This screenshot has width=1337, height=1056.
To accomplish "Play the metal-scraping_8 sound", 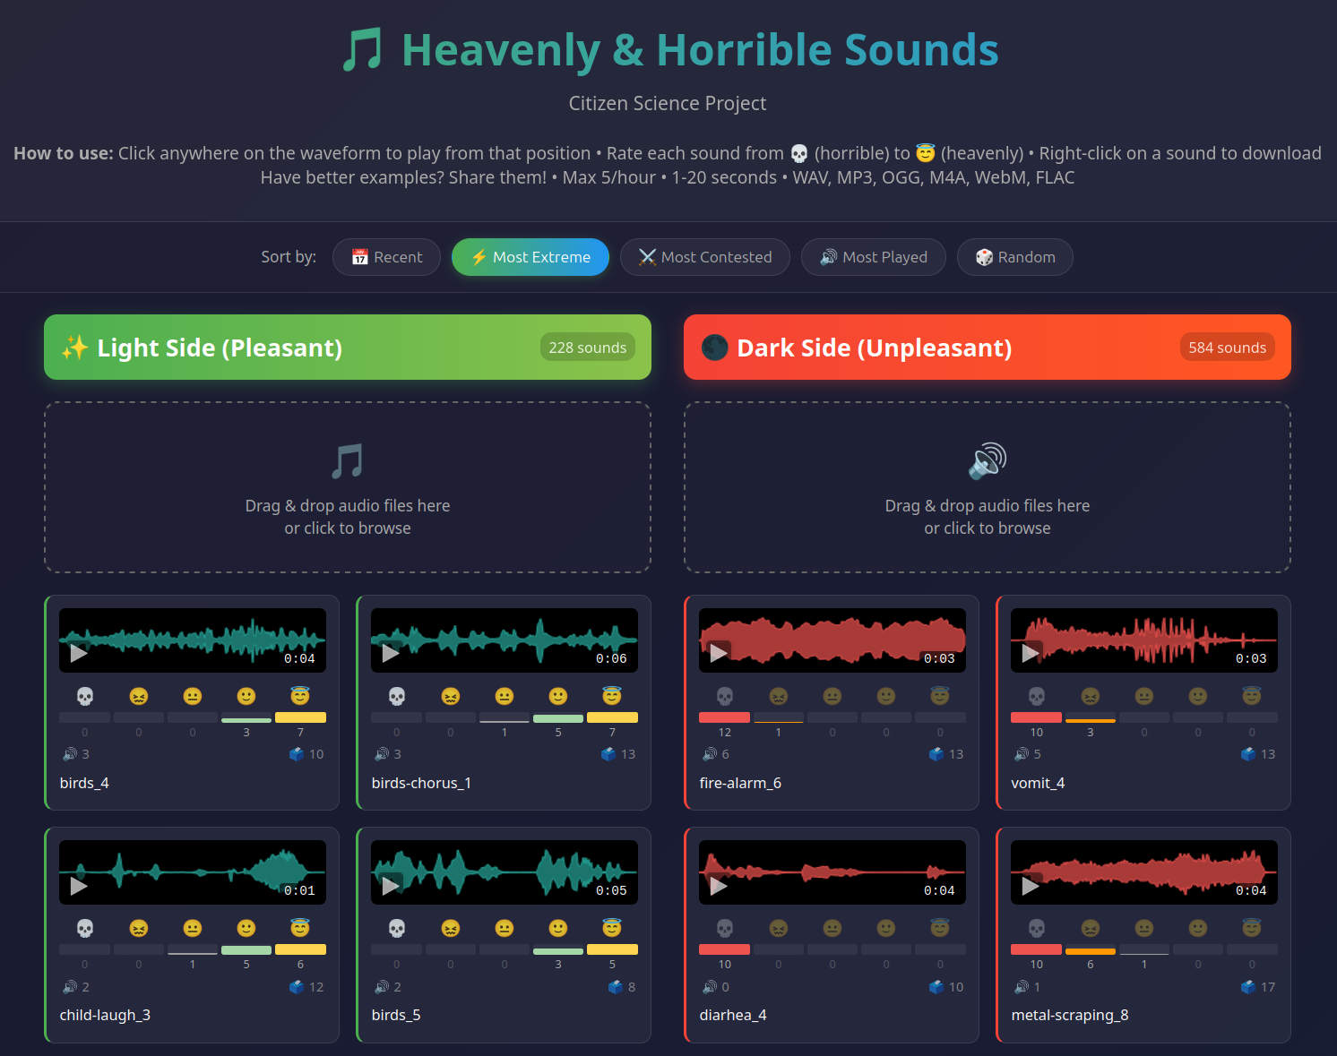I will pyautogui.click(x=1031, y=885).
